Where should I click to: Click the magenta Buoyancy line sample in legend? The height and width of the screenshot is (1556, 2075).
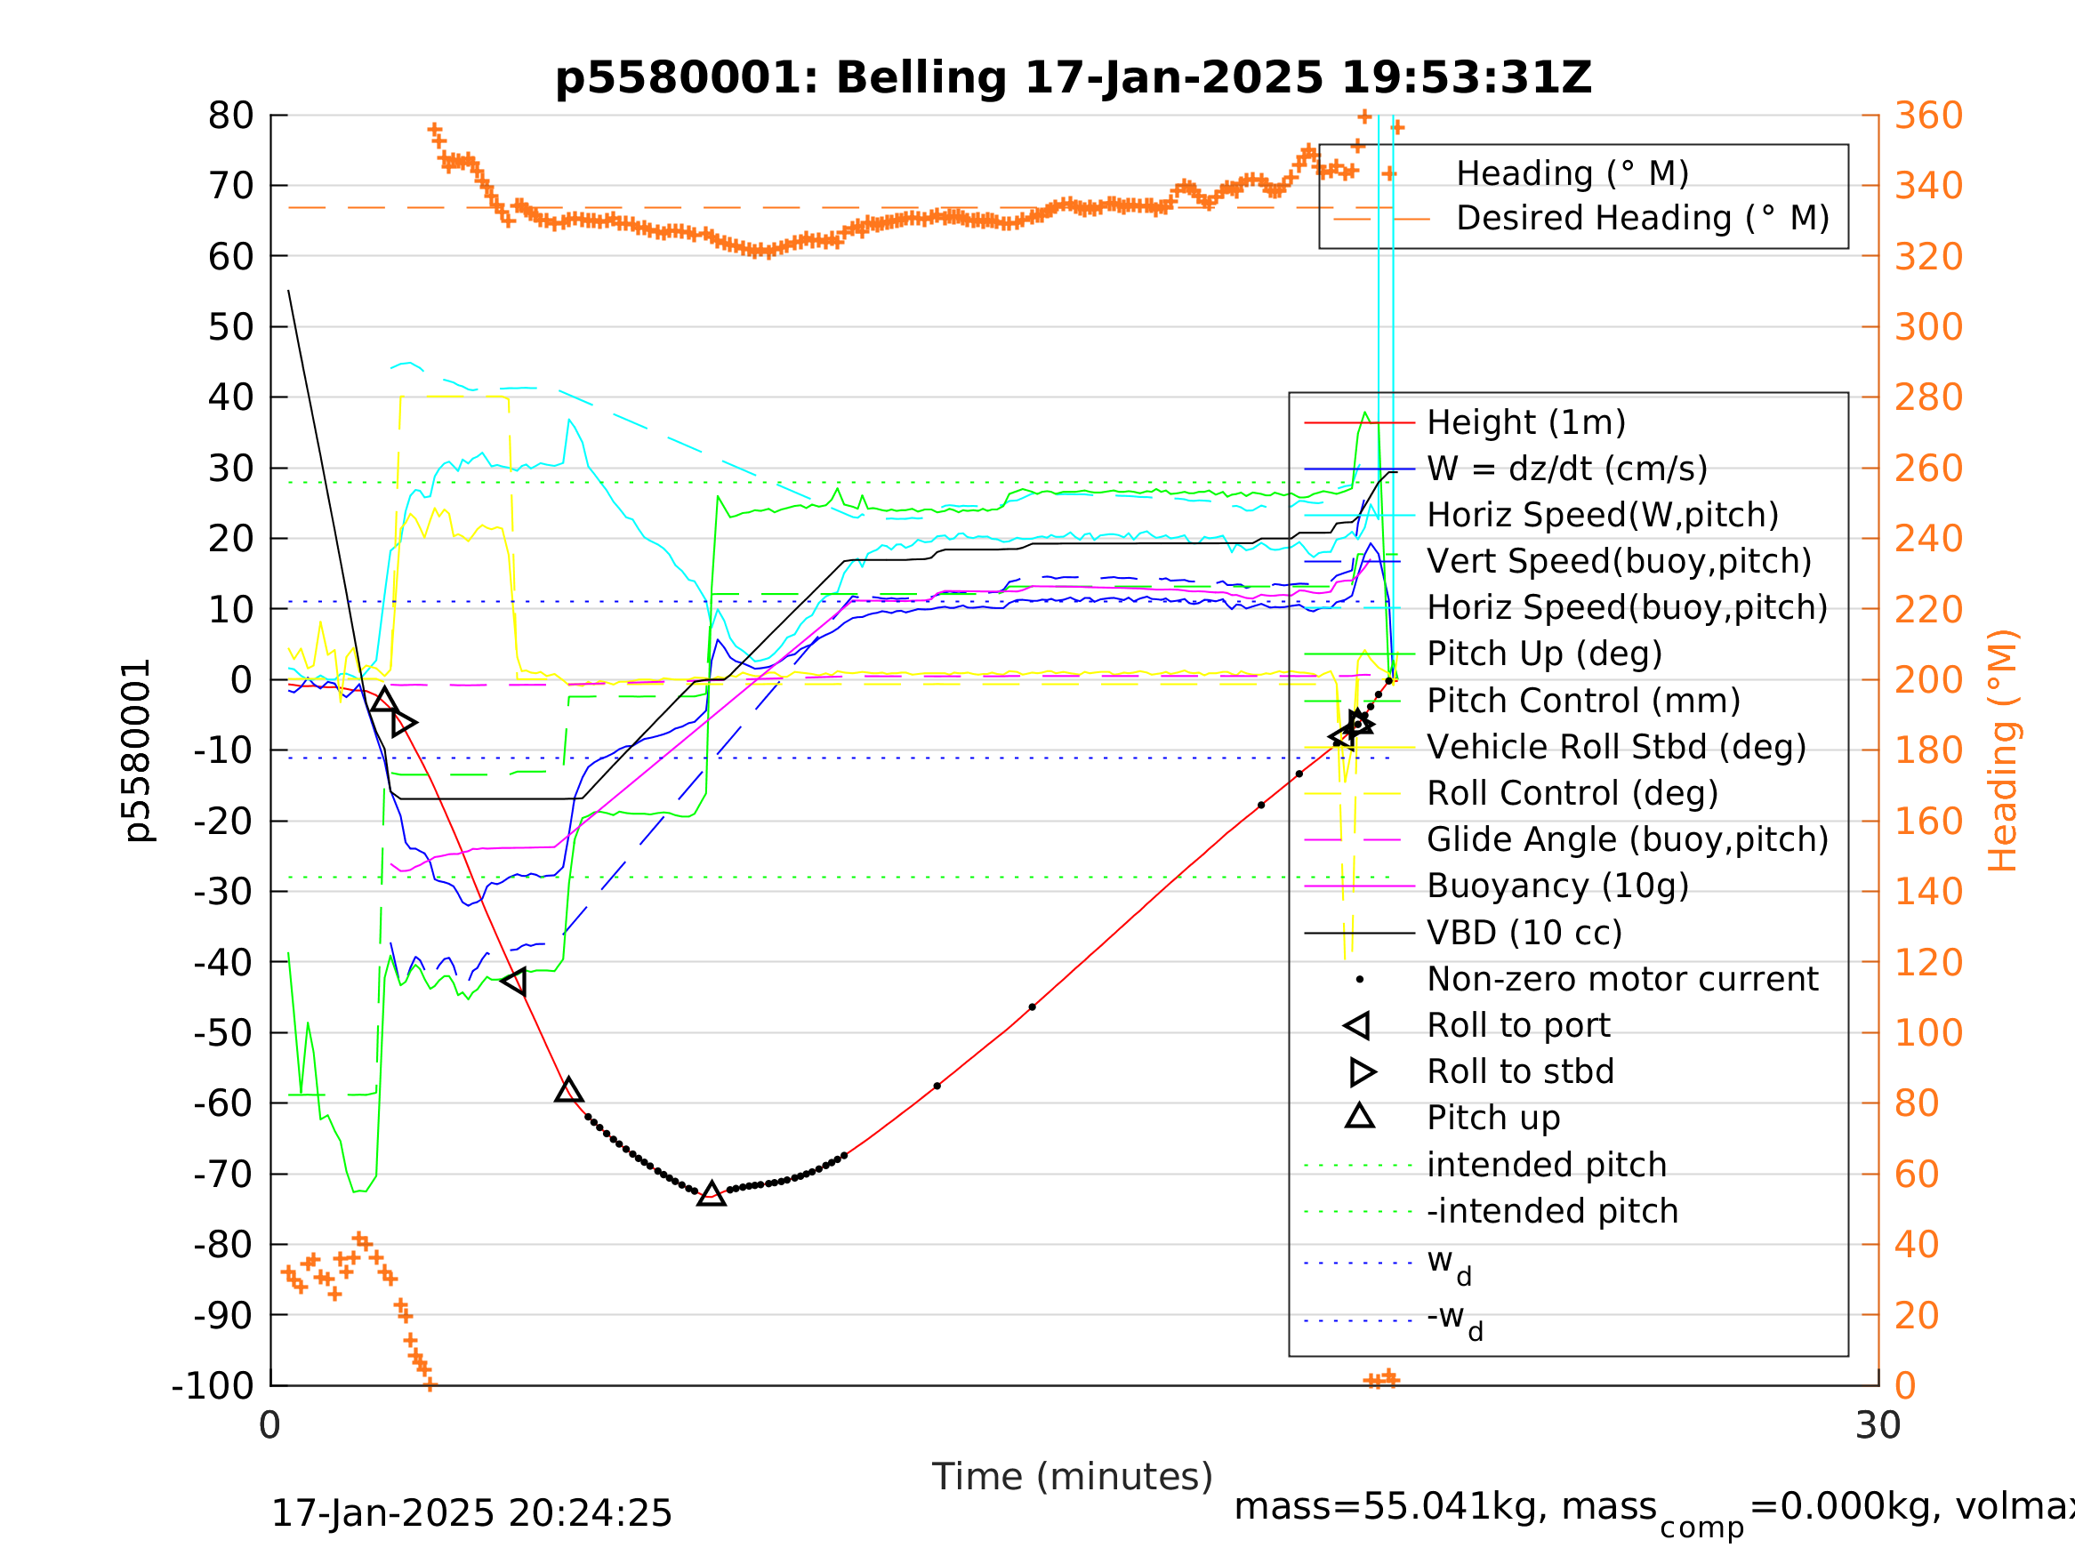point(1360,886)
